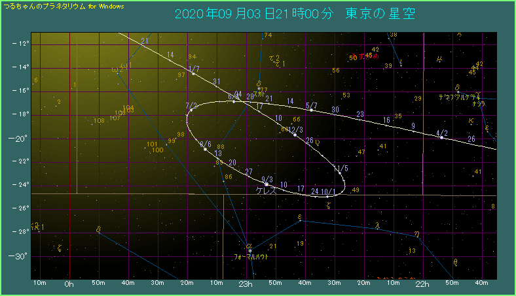The width and height of the screenshot is (516, 296).
Task: Click the -30° declination axis label
Action: (x=20, y=255)
